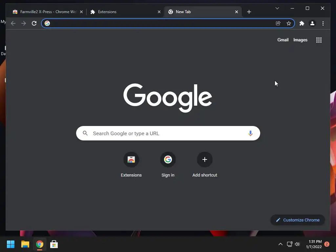This screenshot has width=336, height=252.
Task: Open the network status tray icon
Action: point(290,244)
